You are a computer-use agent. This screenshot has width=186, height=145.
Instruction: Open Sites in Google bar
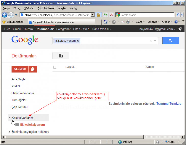[77, 29]
